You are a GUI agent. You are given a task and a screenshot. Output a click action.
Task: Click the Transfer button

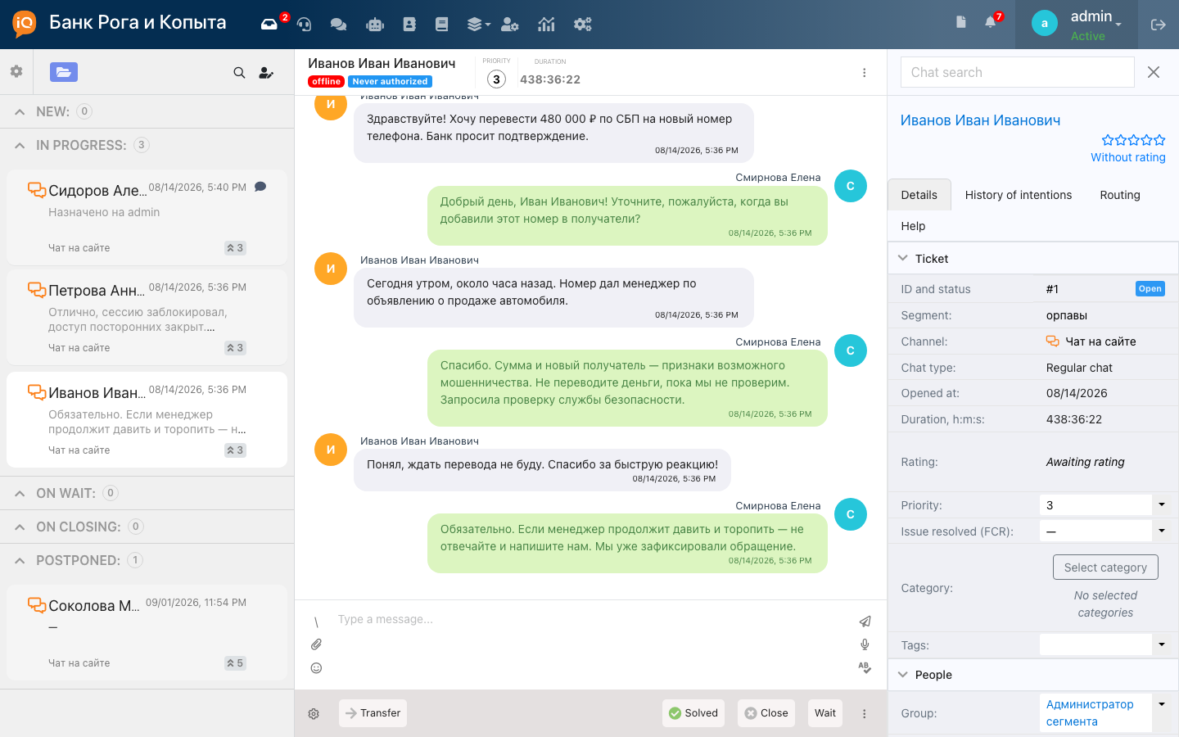pos(373,713)
